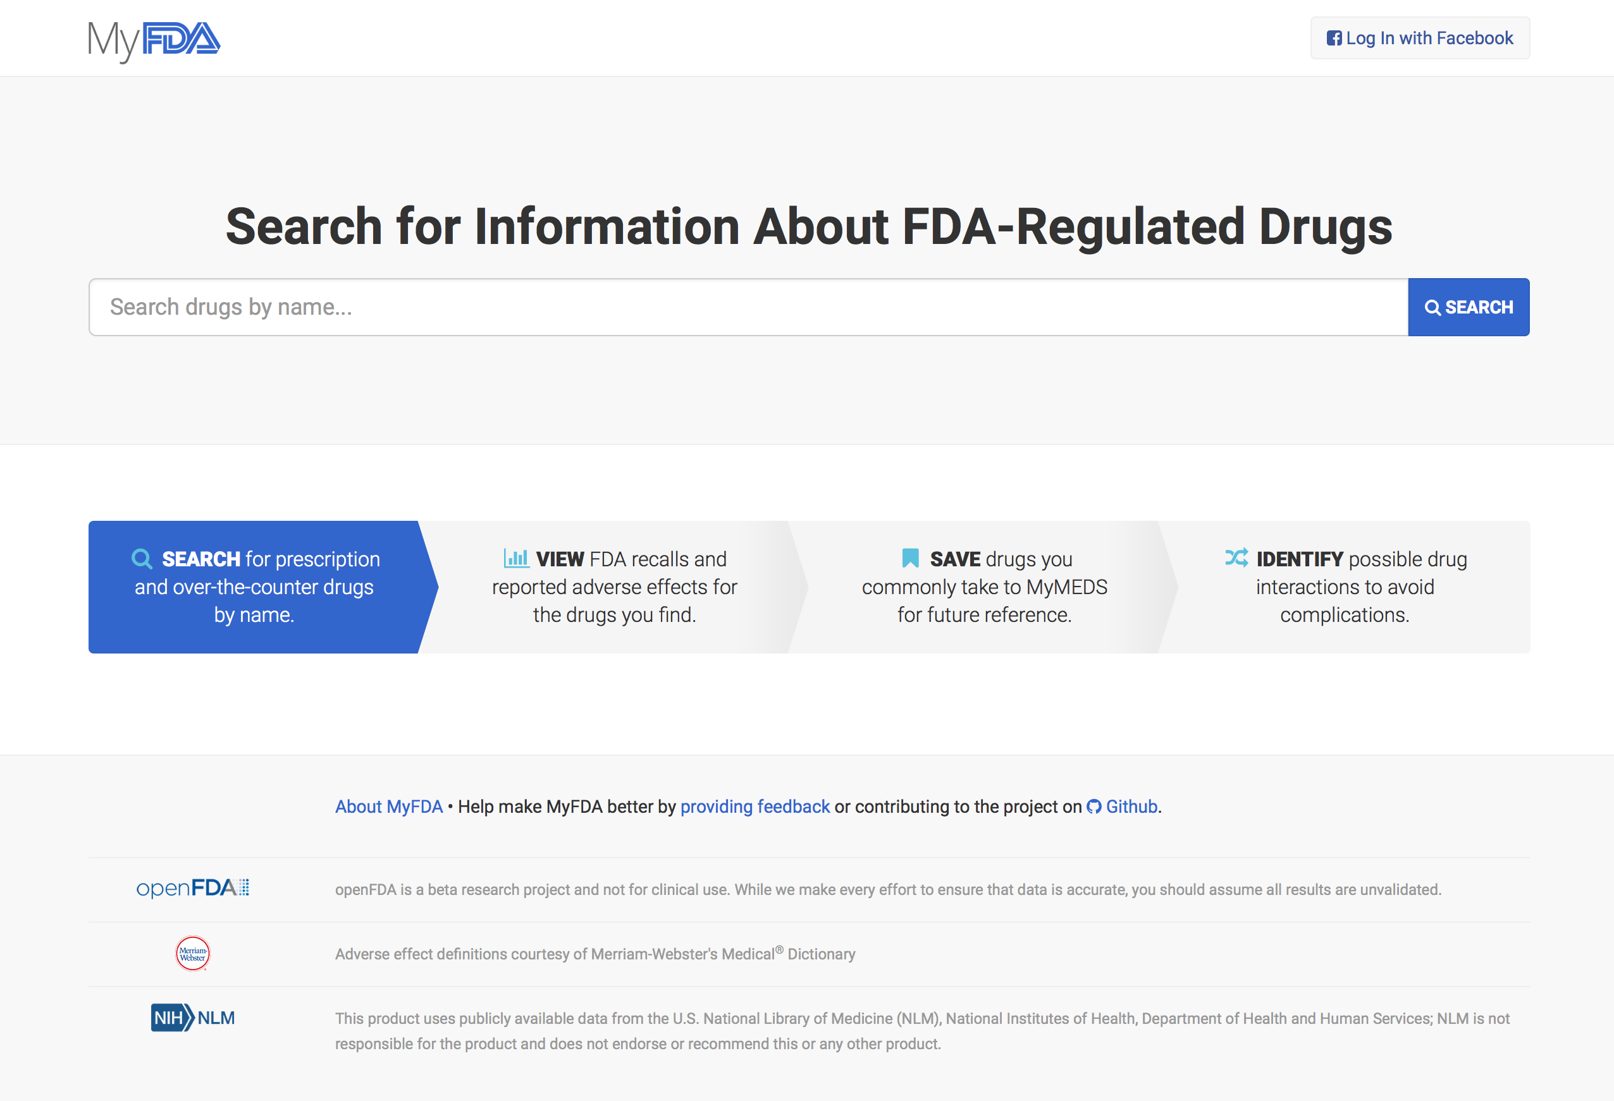Focus the 'Search drugs by name' field
Image resolution: width=1614 pixels, height=1101 pixels.
tap(748, 307)
